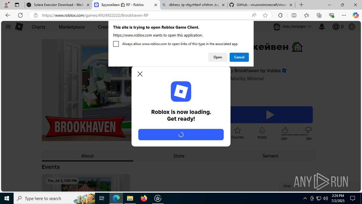Add Brookhaven to Favorites star
362x204 pixels.
pos(237,130)
